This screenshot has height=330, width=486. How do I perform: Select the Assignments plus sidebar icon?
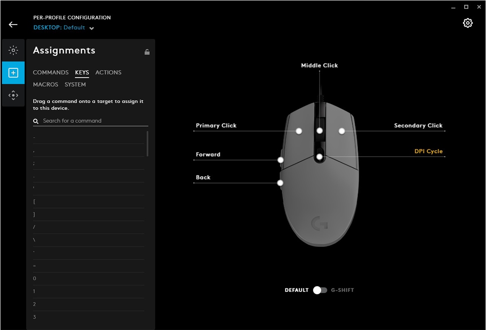click(x=13, y=73)
